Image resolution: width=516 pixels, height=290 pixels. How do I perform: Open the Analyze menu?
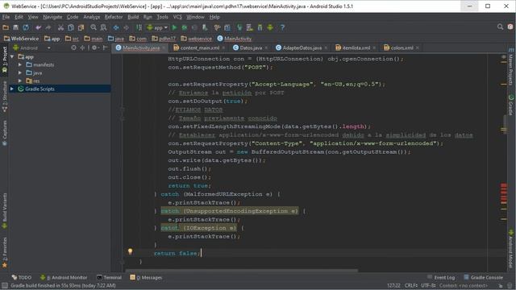coord(91,17)
